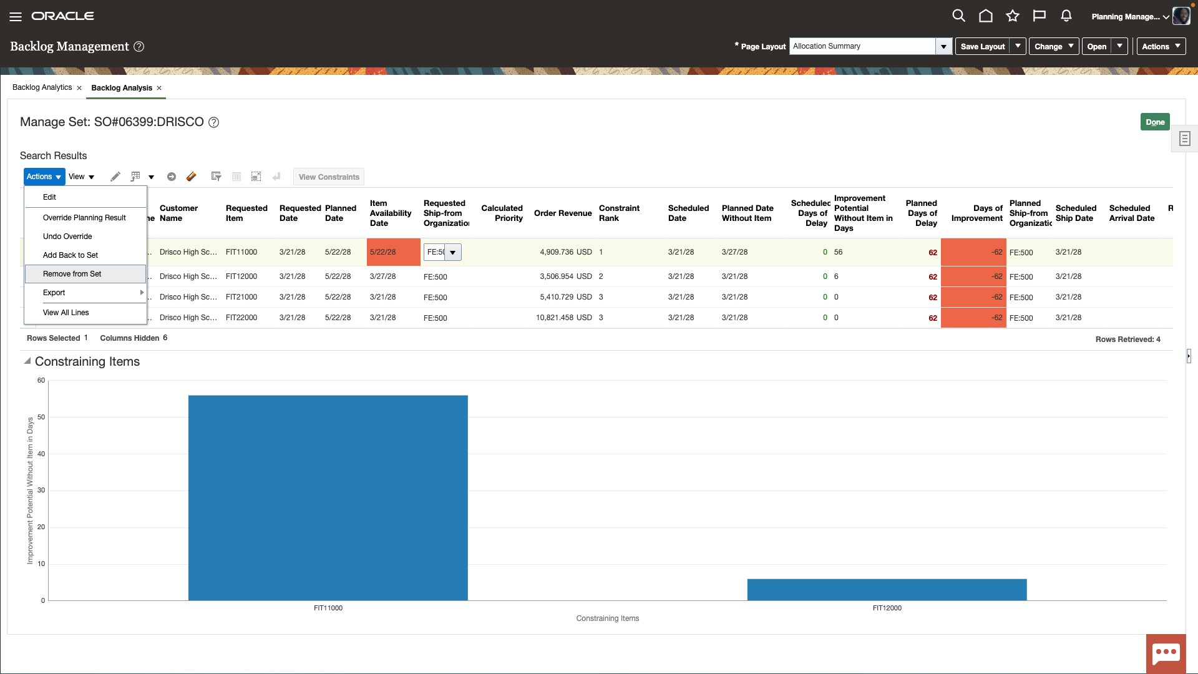The image size is (1198, 674).
Task: Select Override Planning Result menu entry
Action: 84,218
